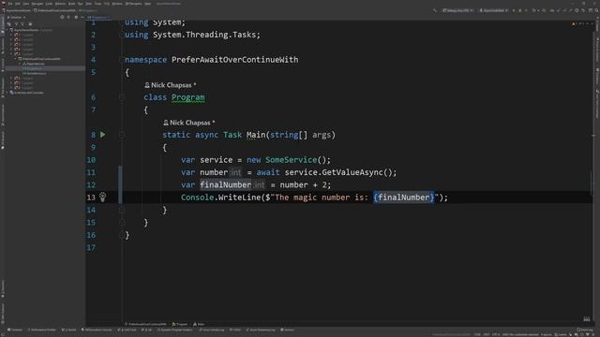Place cursor on line number 17
The height and width of the screenshot is (337, 600).
[x=91, y=247]
